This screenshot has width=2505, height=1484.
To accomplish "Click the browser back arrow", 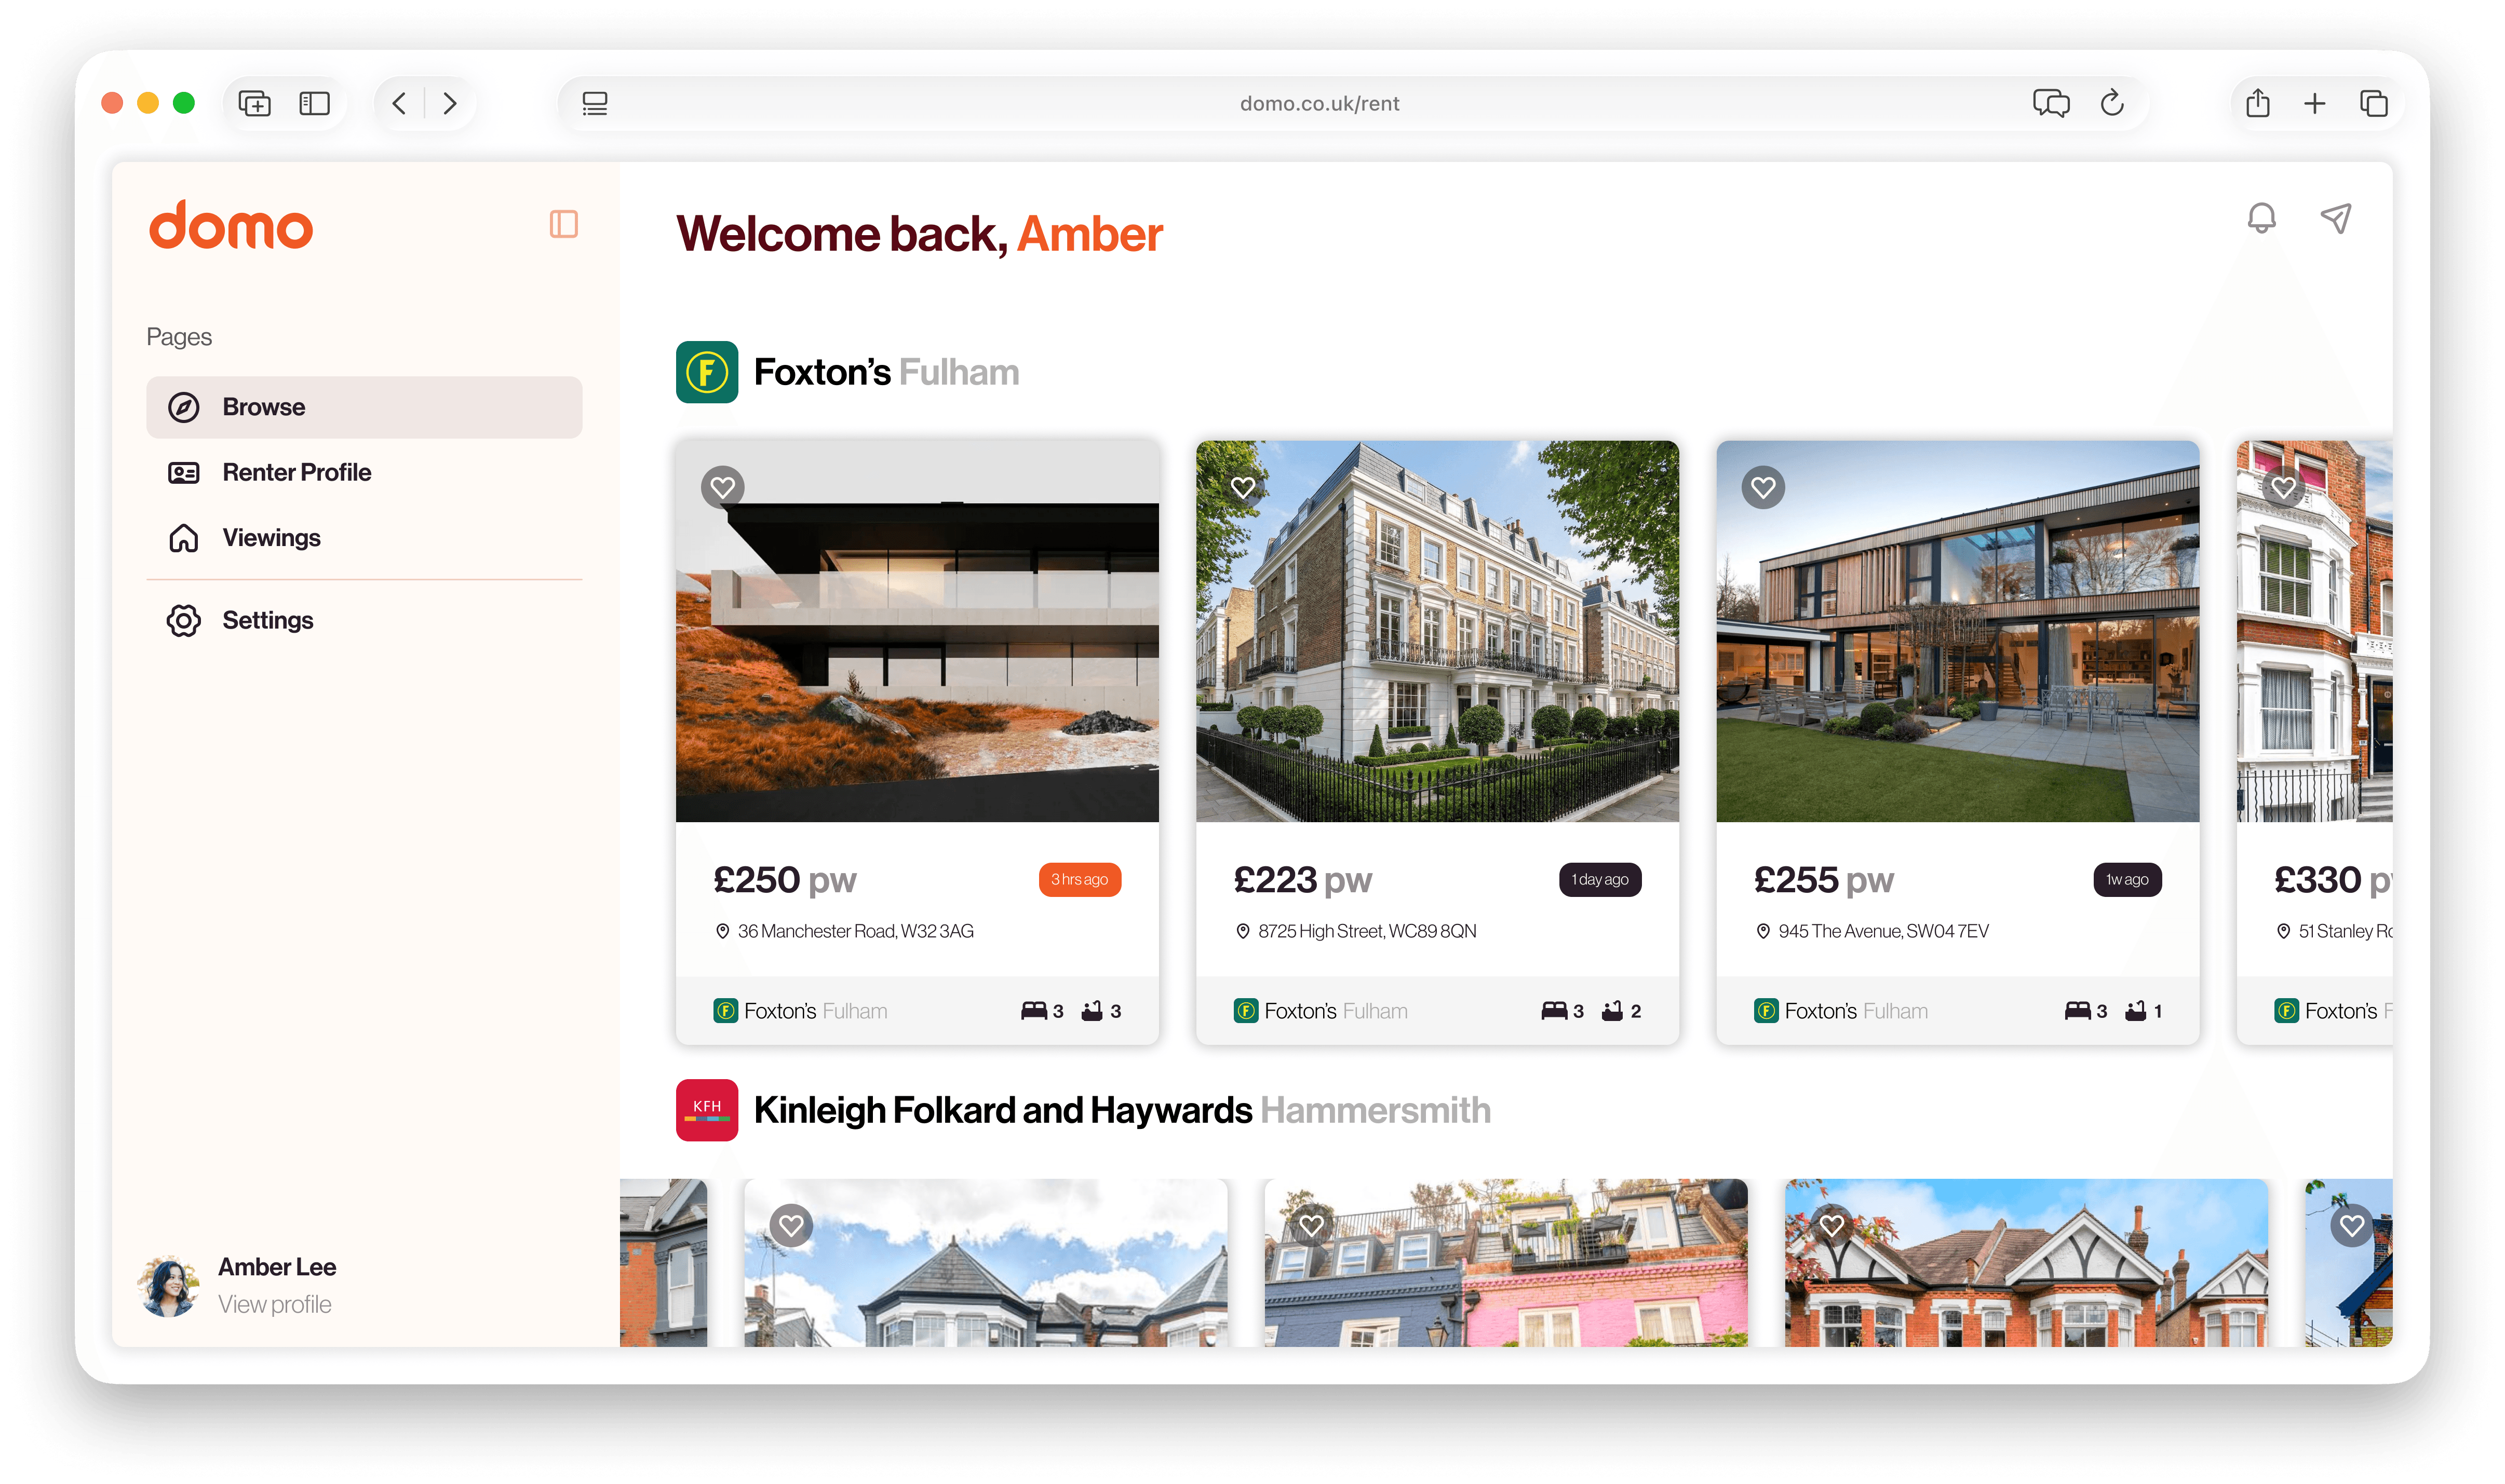I will 399,103.
